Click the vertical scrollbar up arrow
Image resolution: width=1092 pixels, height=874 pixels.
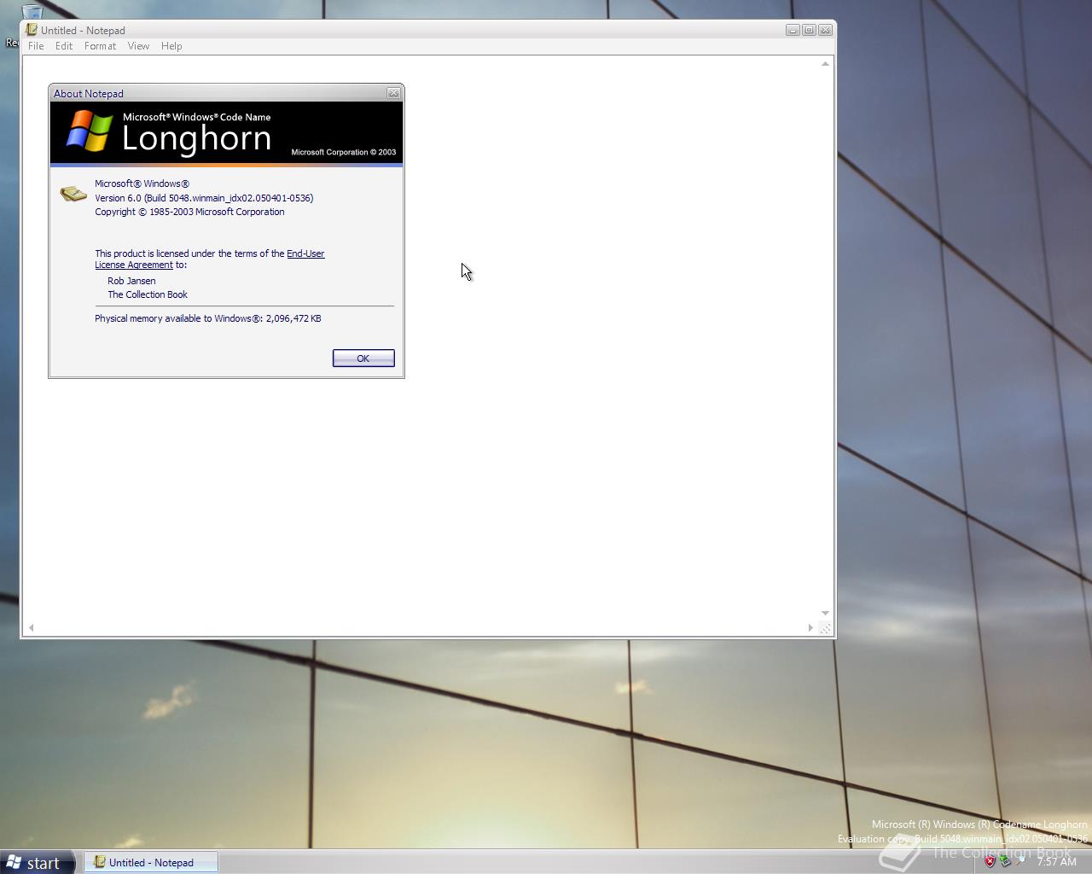pyautogui.click(x=825, y=64)
